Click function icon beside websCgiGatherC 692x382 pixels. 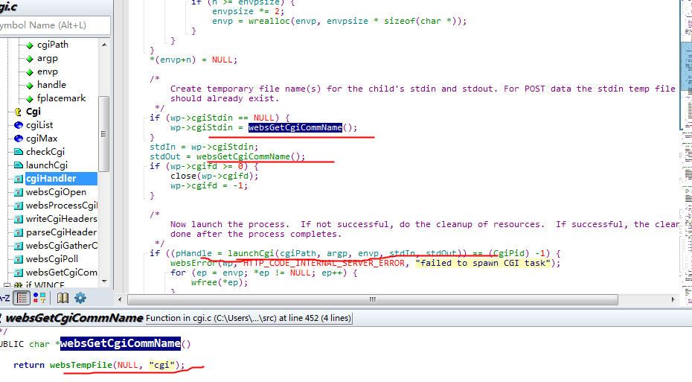point(18,246)
